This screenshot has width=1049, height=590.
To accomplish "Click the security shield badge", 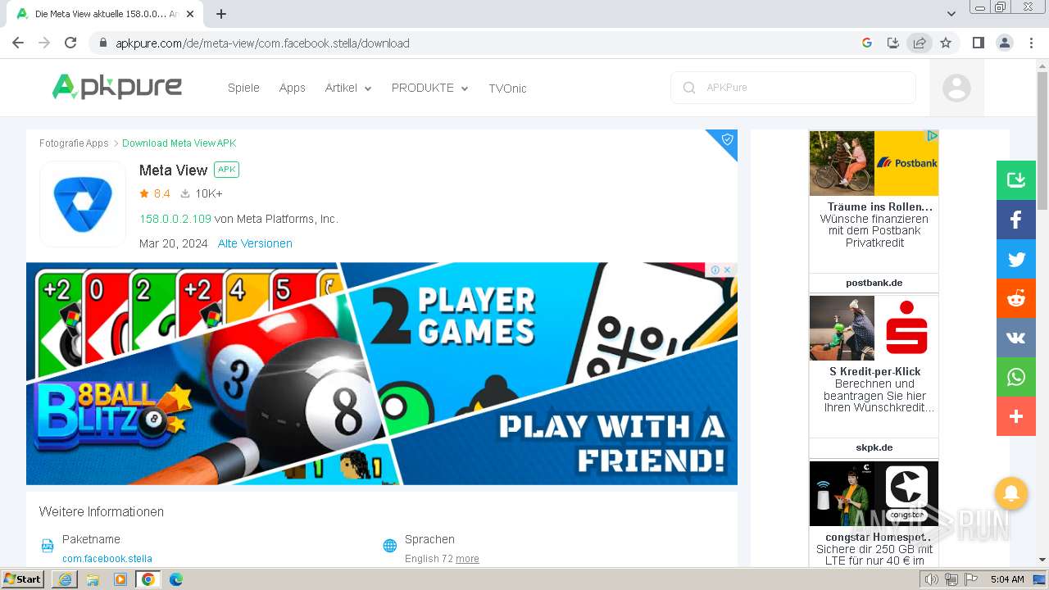I will (727, 139).
